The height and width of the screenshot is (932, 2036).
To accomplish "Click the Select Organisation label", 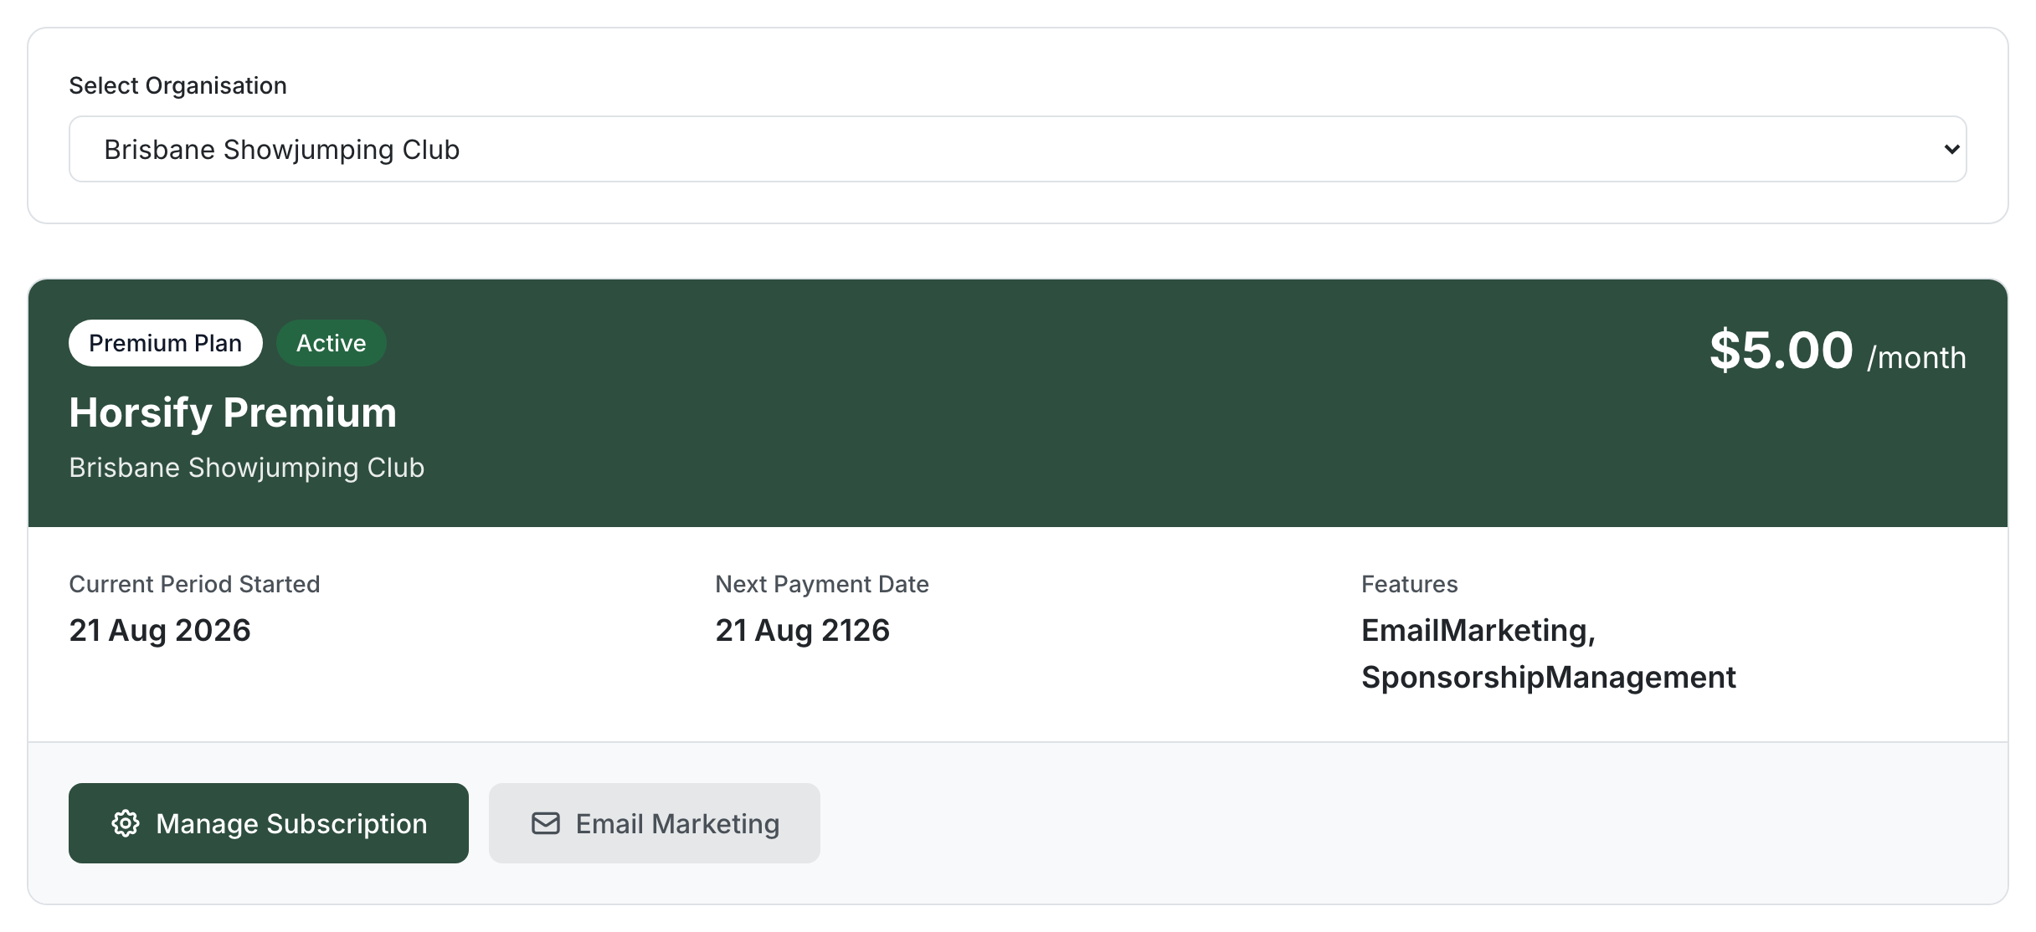I will (x=177, y=85).
